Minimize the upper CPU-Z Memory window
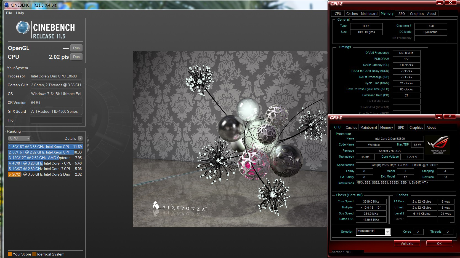Image resolution: width=460 pixels, height=258 pixels. 440,3
